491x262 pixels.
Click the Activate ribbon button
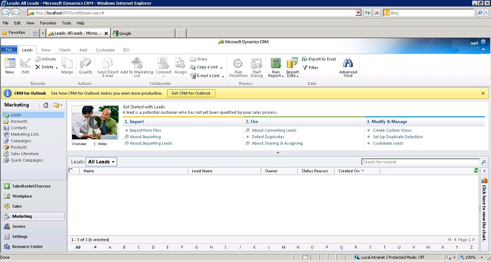pos(46,59)
